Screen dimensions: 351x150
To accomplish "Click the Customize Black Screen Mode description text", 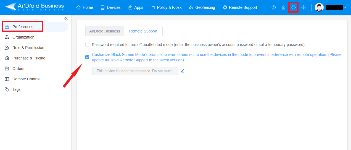I will (x=217, y=57).
